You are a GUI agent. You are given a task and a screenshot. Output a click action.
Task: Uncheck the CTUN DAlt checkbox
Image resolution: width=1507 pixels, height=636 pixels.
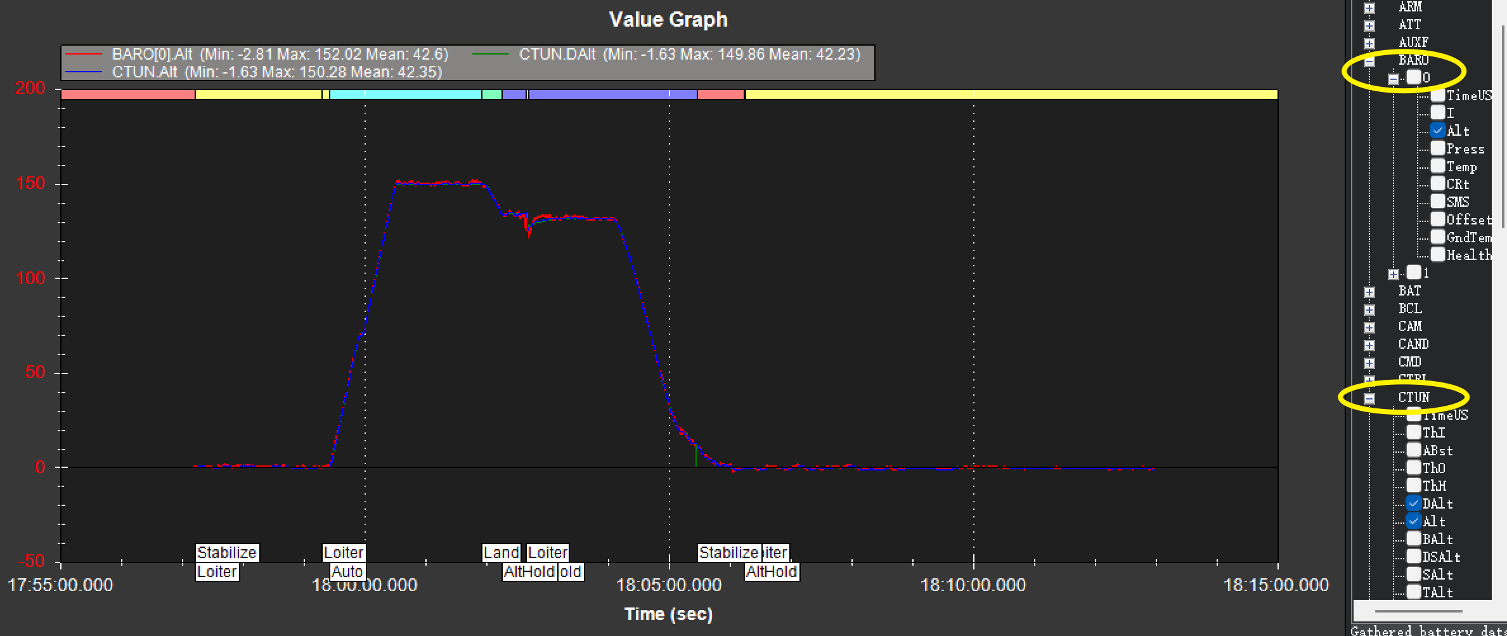[1414, 503]
